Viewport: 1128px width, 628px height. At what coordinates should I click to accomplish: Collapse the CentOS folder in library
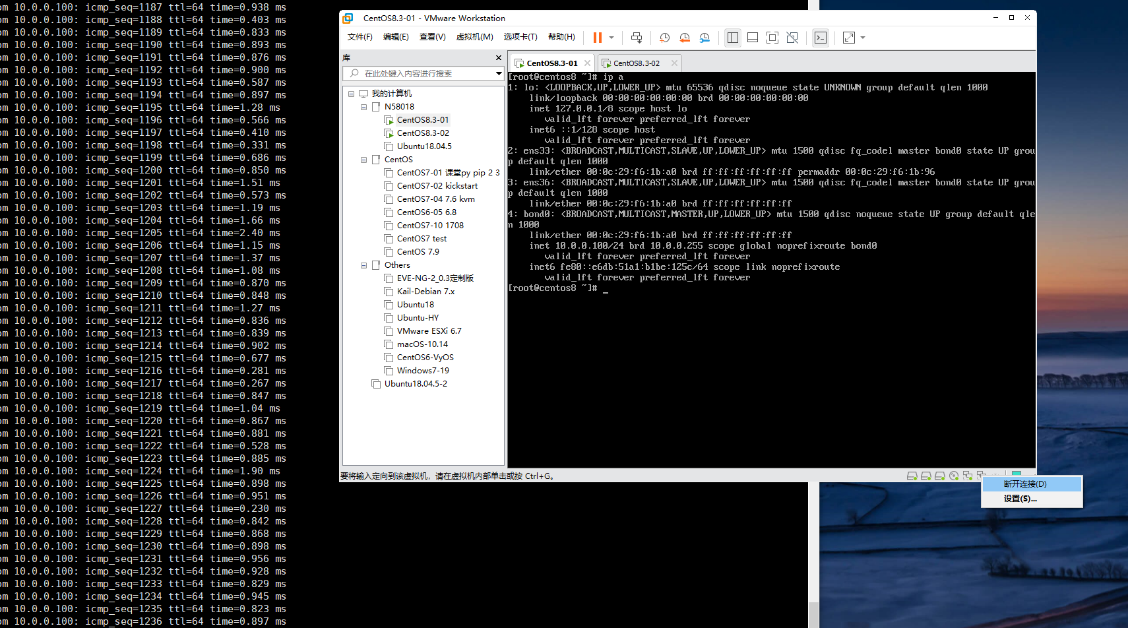click(363, 159)
